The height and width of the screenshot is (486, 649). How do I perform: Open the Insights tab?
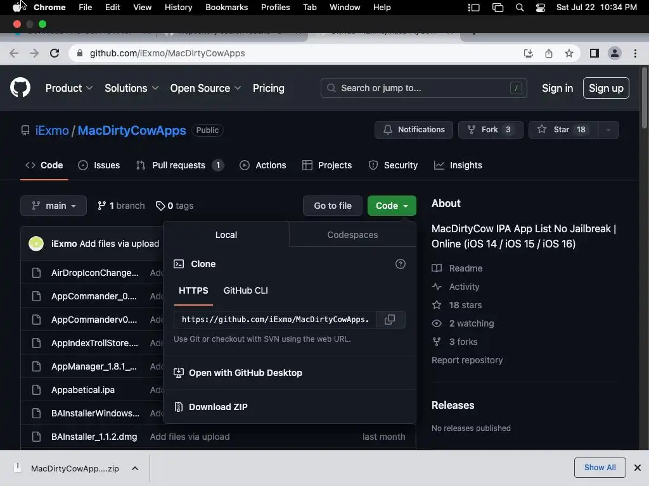[x=458, y=165]
